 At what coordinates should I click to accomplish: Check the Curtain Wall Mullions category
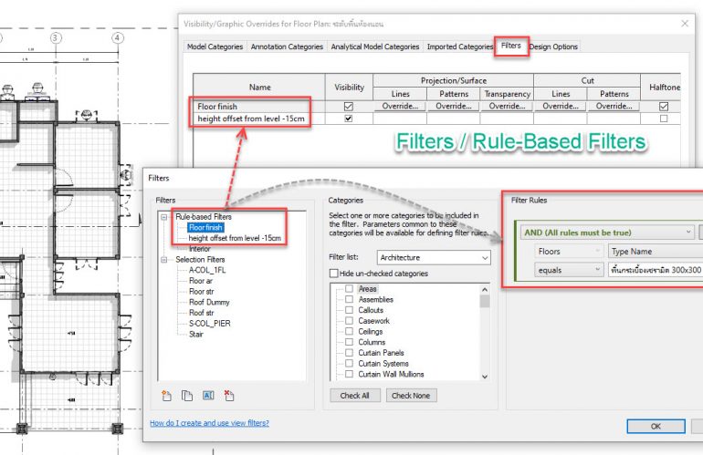(x=349, y=374)
